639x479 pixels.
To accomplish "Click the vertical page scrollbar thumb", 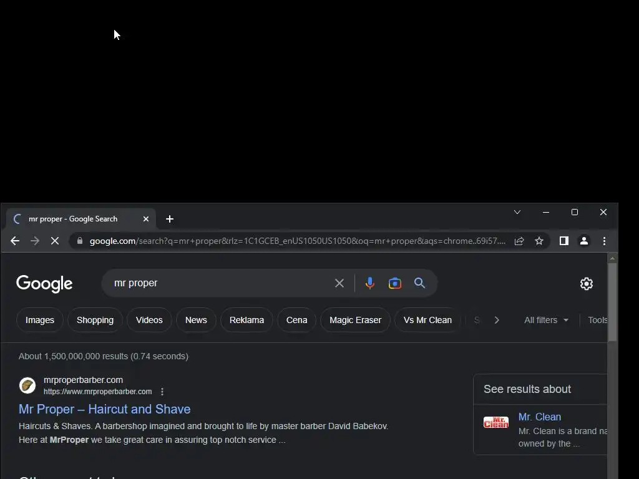I will point(612,302).
